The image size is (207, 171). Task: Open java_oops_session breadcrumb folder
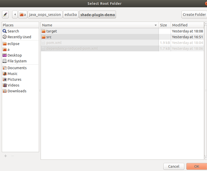45,14
